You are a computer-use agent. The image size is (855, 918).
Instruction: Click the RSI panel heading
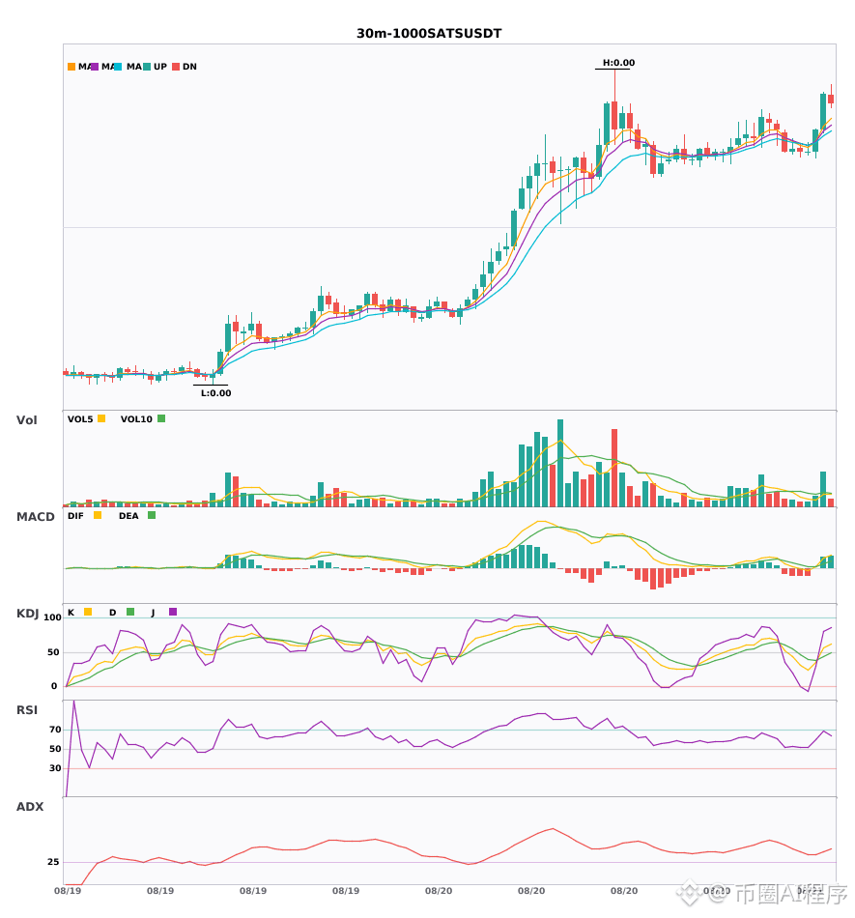[27, 710]
